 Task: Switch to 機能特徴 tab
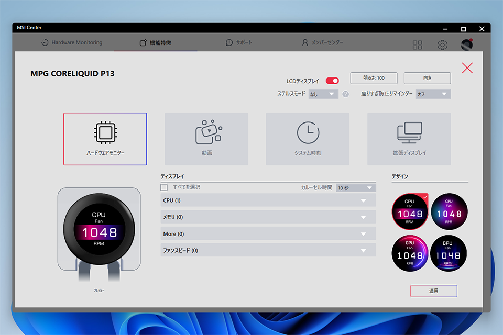(x=156, y=42)
